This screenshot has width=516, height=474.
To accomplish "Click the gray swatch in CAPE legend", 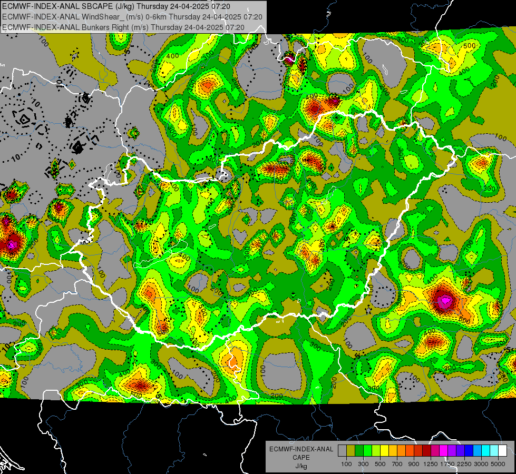I will tap(342, 451).
